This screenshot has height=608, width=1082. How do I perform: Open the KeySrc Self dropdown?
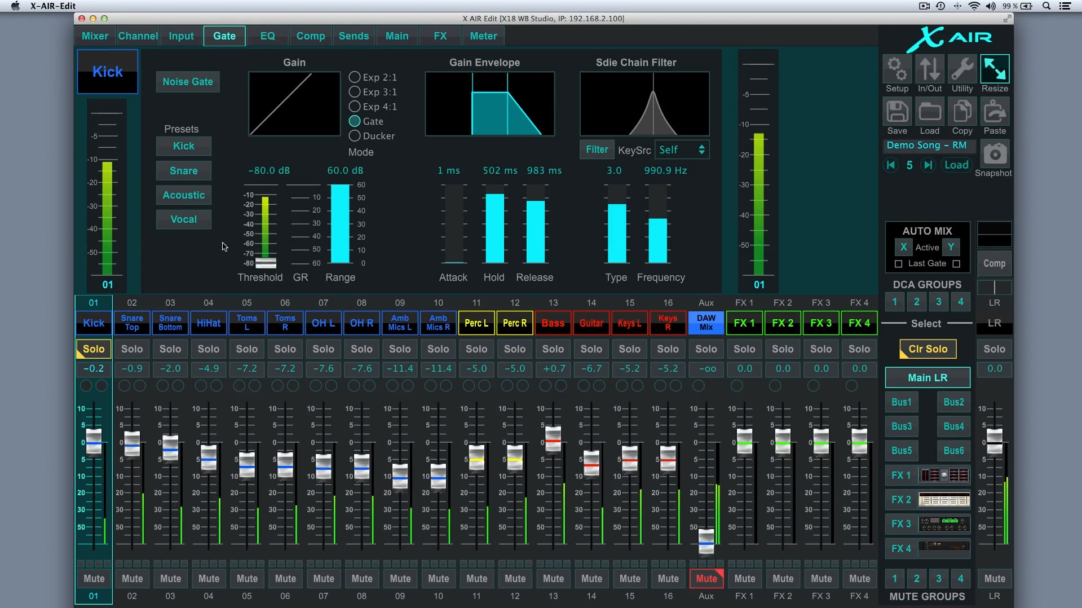[681, 149]
